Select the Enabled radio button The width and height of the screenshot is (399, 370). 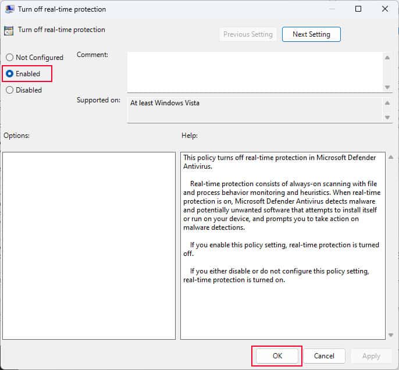(x=10, y=74)
